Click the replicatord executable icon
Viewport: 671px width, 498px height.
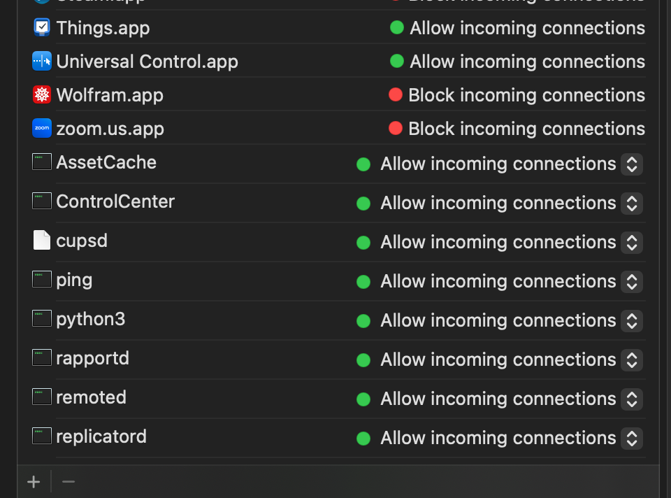42,436
